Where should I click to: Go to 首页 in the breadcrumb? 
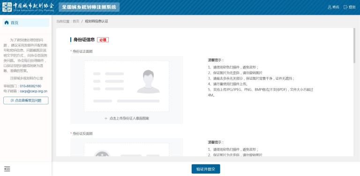tap(76, 21)
